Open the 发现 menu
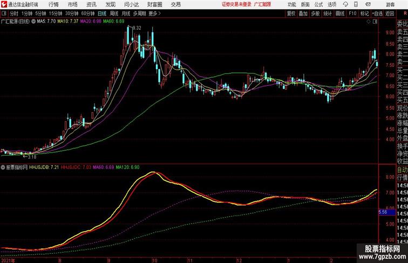This screenshot has height=263, width=408. (x=110, y=4)
